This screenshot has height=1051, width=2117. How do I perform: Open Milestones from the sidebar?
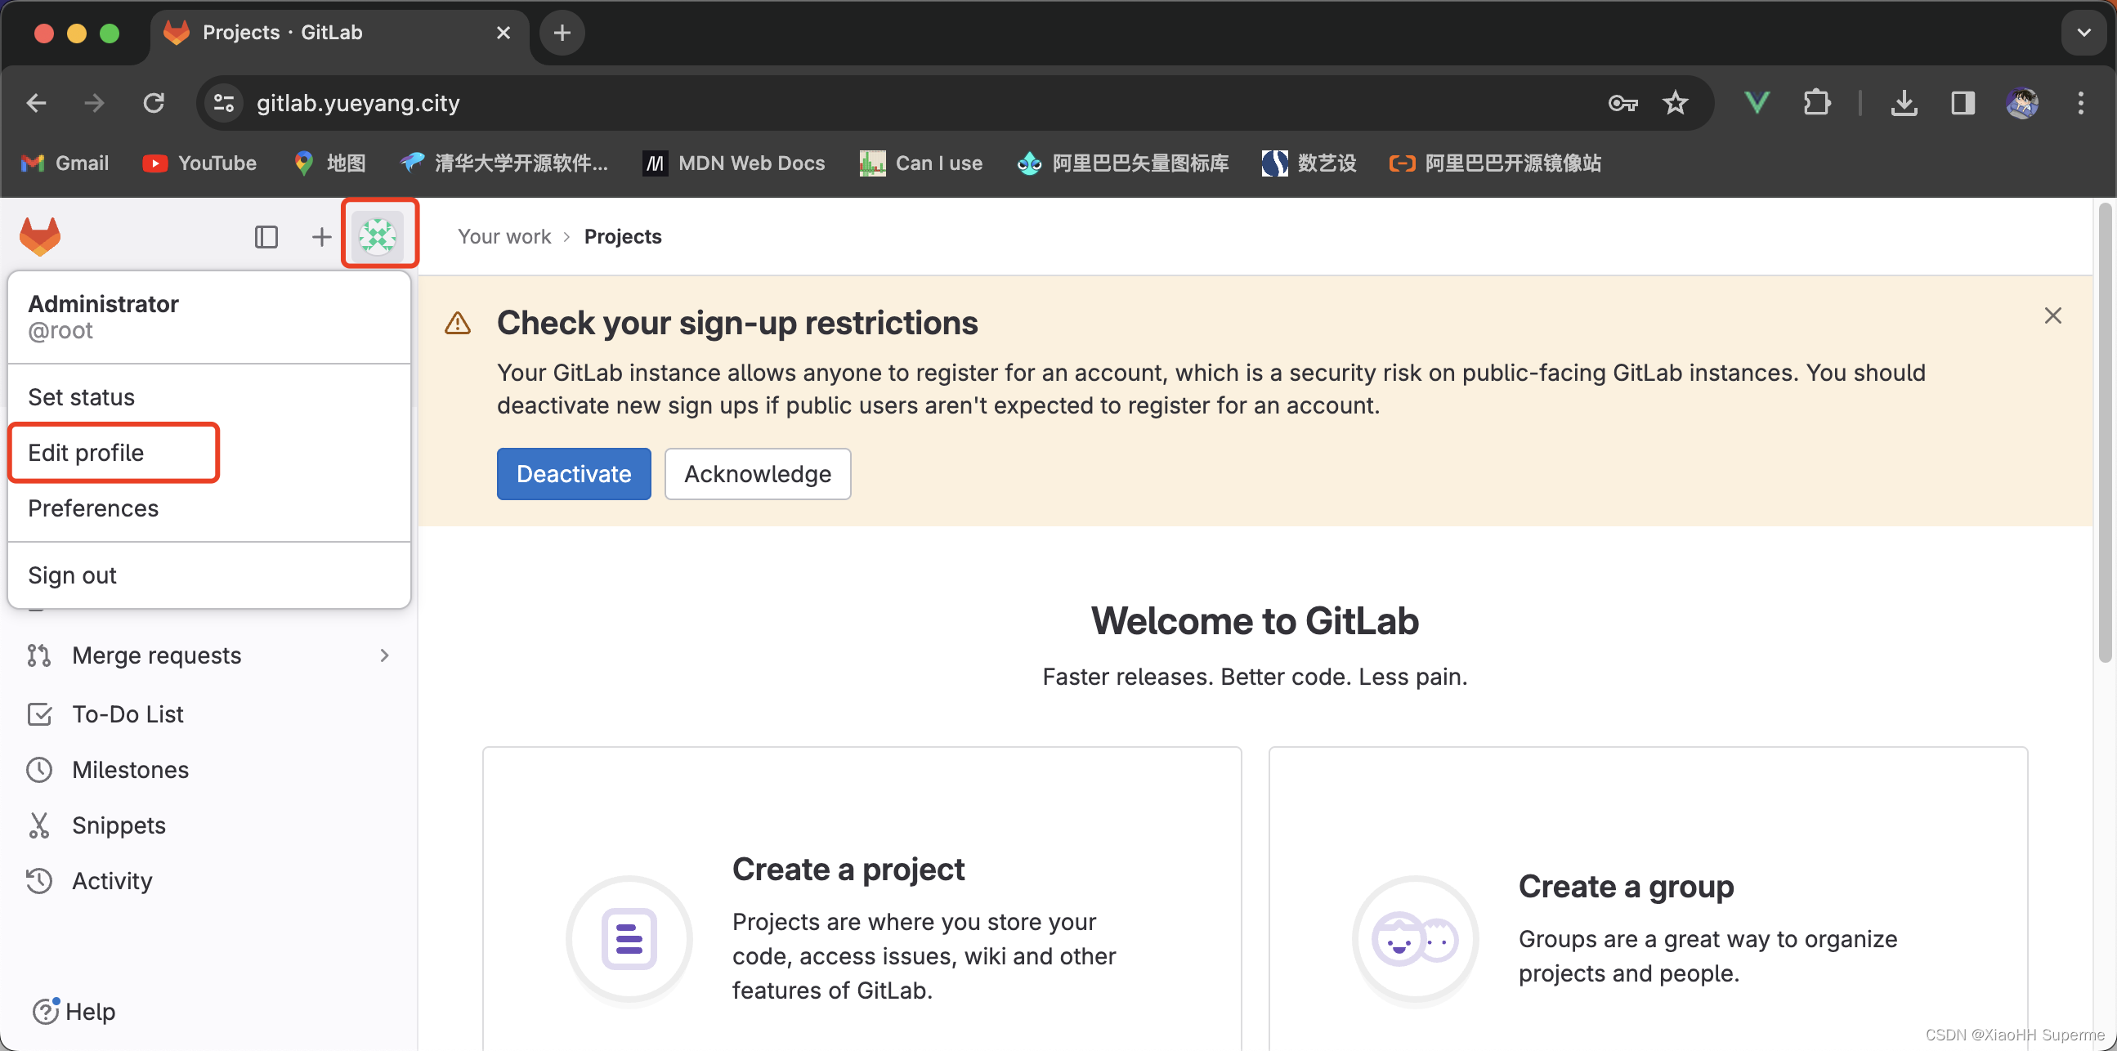[130, 769]
